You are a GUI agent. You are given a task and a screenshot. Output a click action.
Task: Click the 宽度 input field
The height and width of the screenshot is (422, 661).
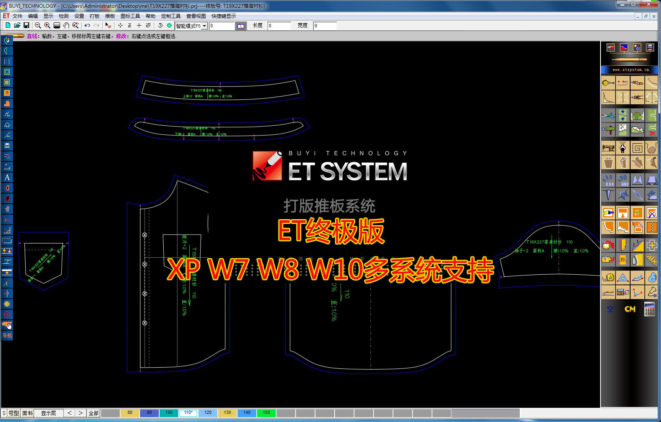(325, 26)
